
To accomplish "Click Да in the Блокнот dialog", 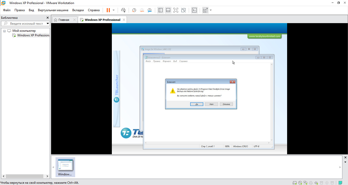I will pyautogui.click(x=197, y=104).
